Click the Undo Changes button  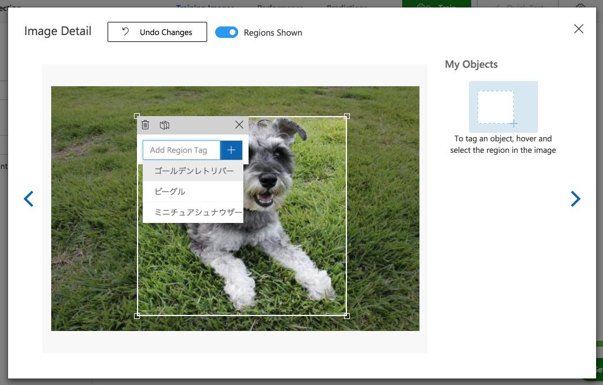click(x=157, y=32)
